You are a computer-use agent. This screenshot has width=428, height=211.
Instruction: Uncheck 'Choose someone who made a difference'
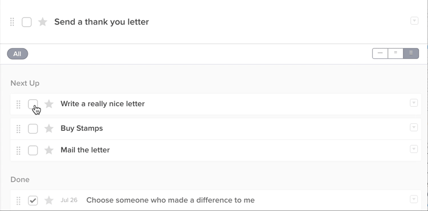click(x=33, y=201)
